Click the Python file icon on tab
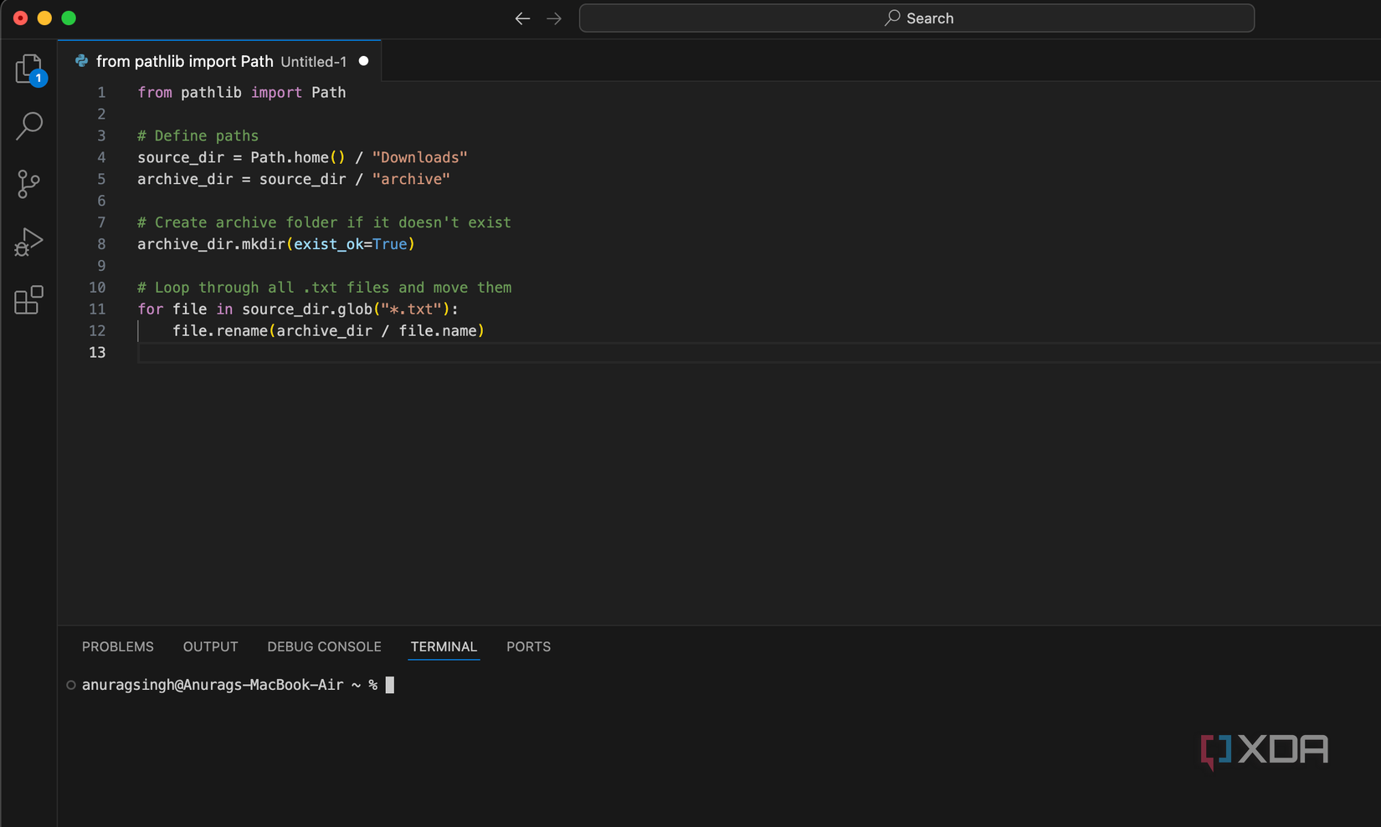The image size is (1381, 827). click(x=81, y=61)
